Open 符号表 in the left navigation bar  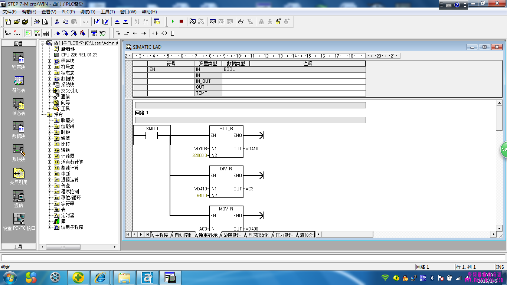click(x=19, y=84)
